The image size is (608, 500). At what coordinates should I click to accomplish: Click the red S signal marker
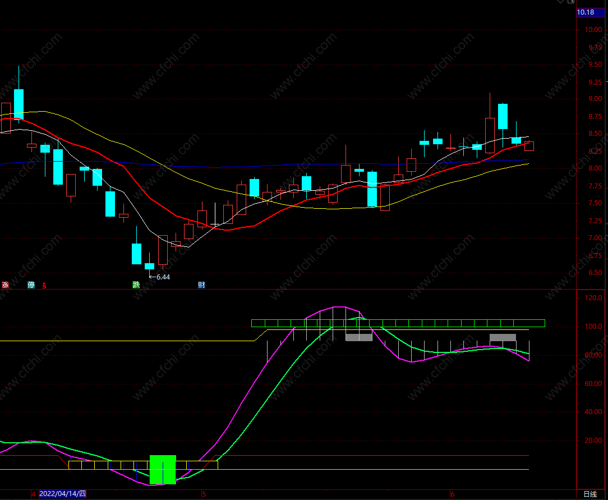tap(44, 286)
